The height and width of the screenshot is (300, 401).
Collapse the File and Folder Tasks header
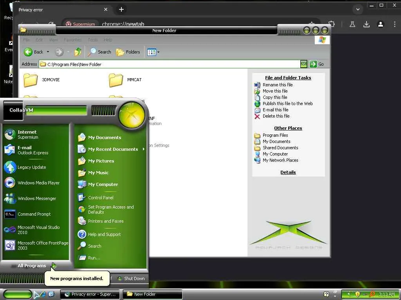[x=288, y=78]
